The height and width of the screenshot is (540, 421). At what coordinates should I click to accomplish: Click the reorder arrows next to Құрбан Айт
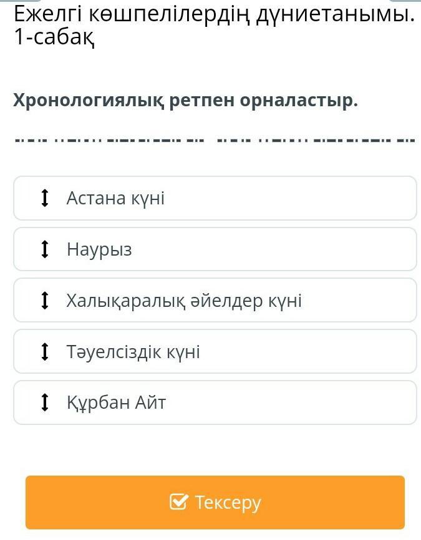tap(44, 402)
